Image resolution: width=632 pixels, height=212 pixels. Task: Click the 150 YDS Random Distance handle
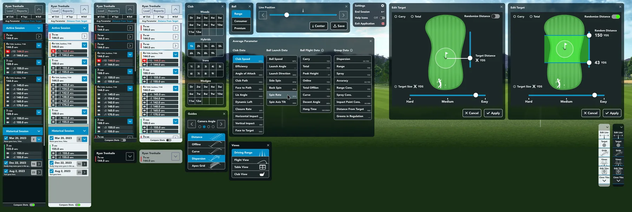[x=589, y=35]
